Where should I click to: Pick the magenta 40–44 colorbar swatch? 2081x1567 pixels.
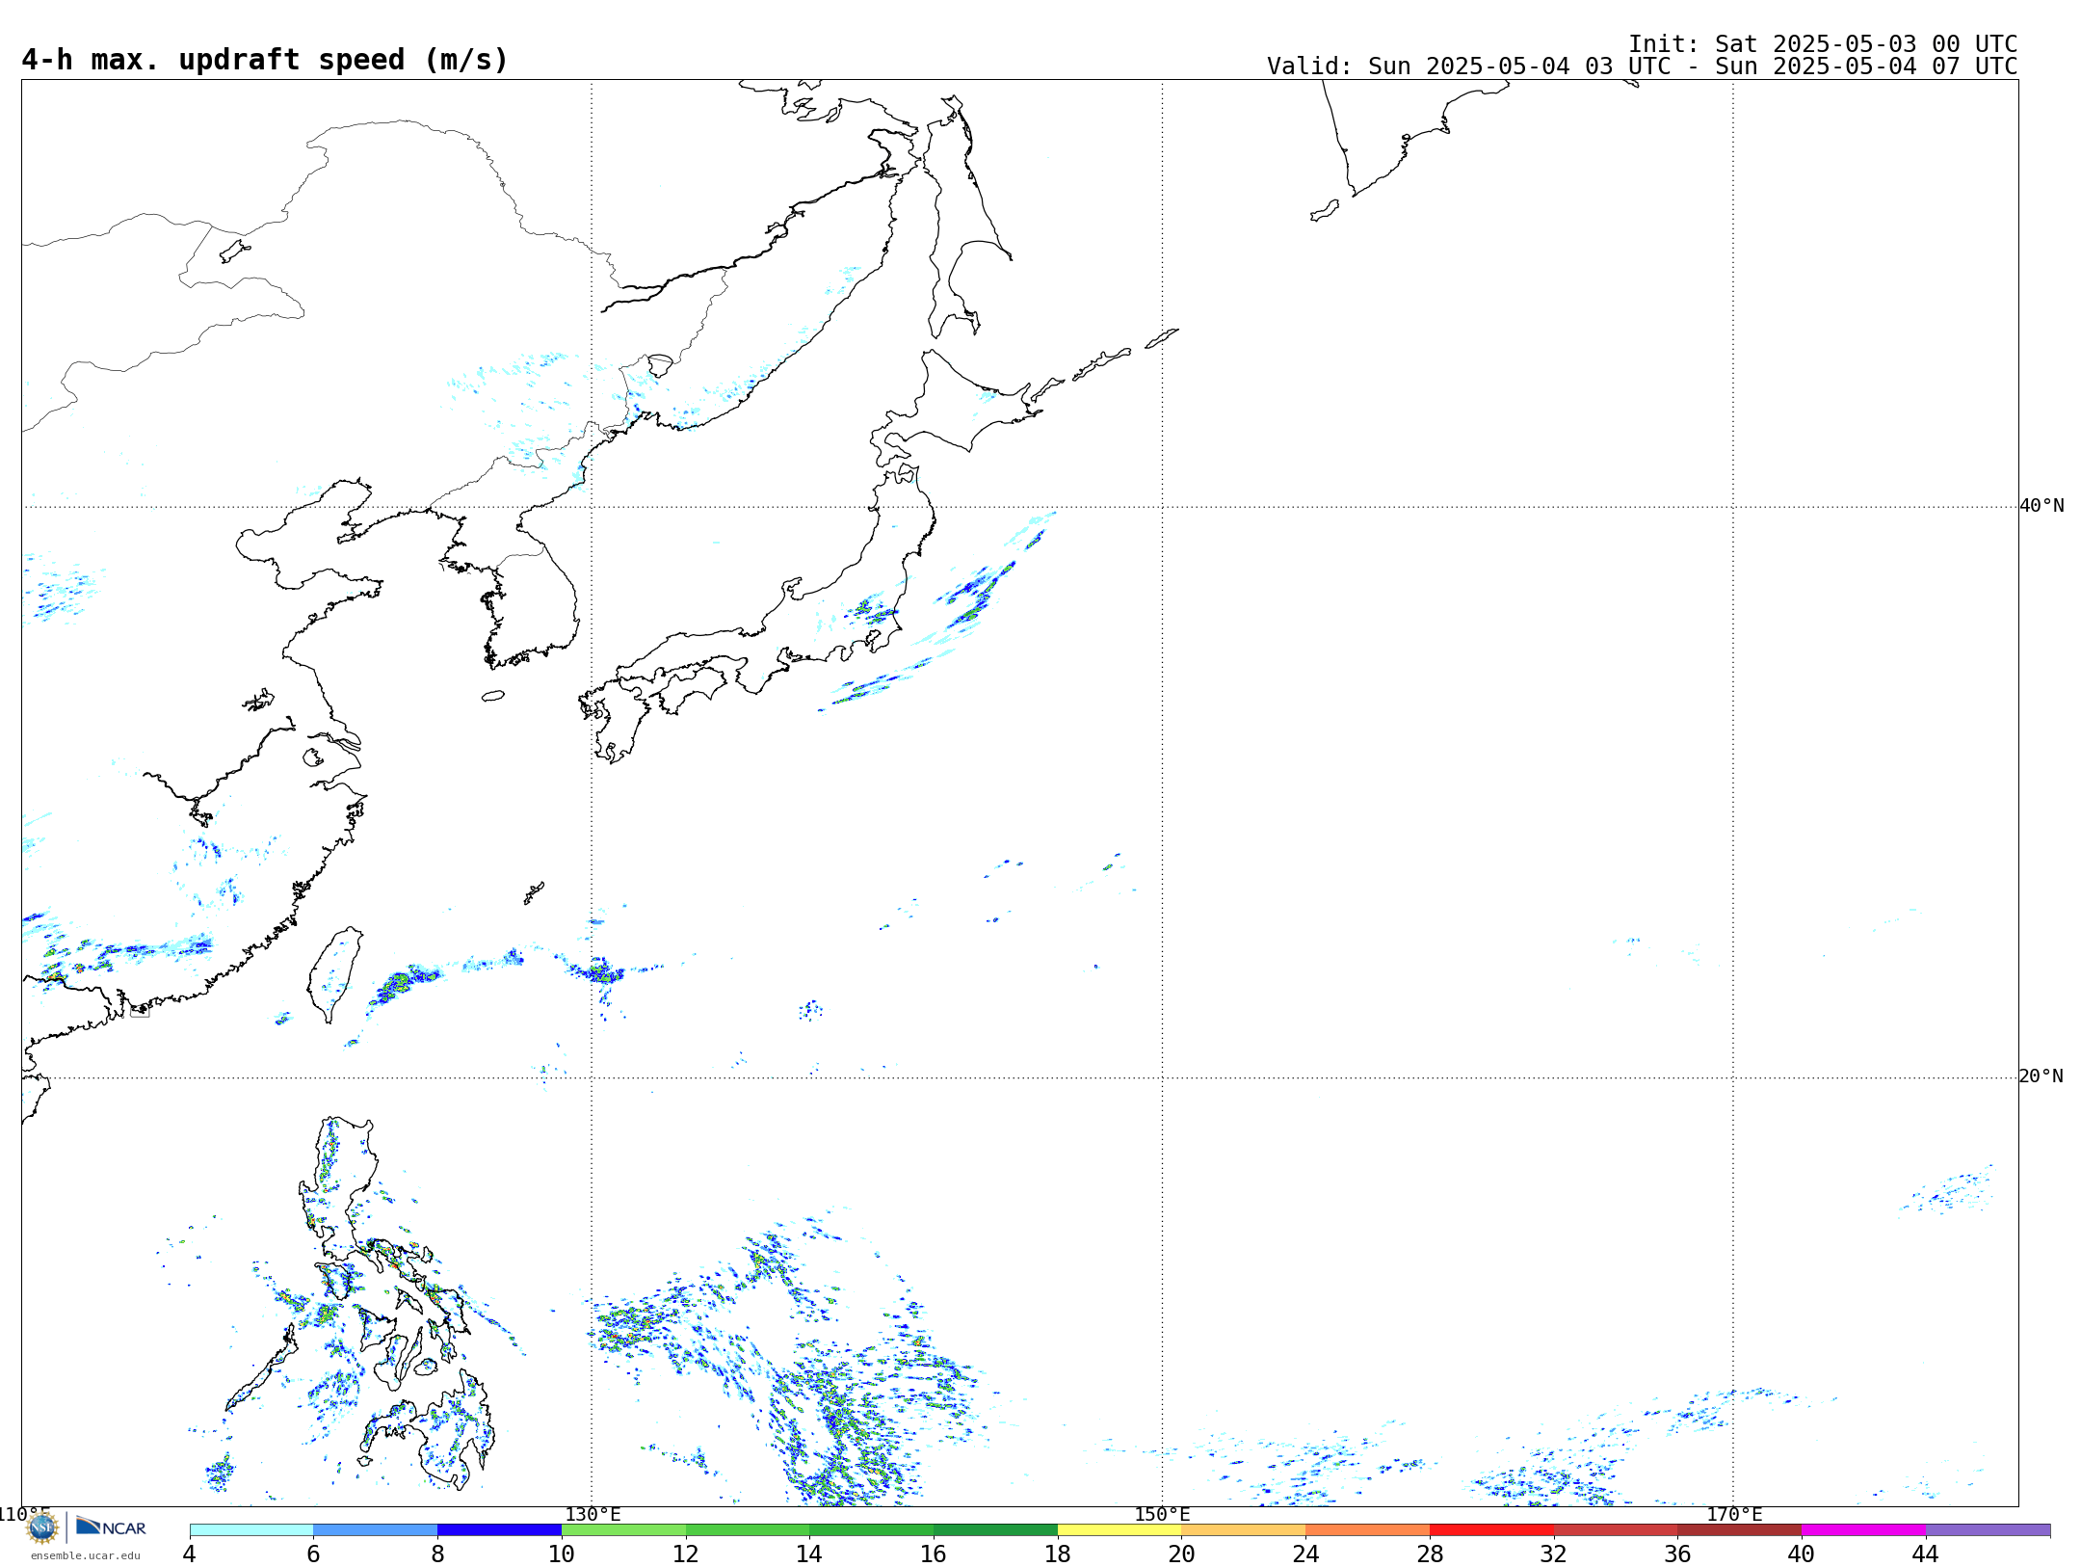coord(1863,1529)
